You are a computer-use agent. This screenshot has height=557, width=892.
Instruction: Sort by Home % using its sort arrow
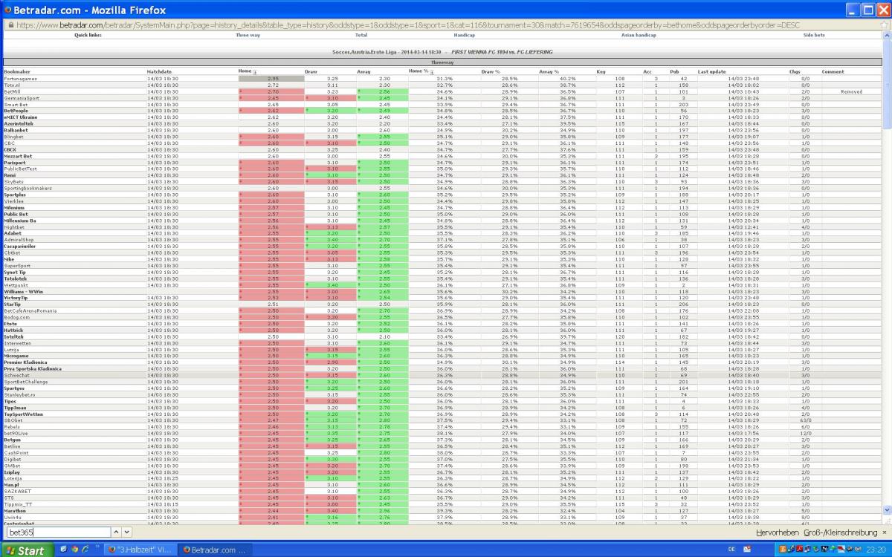point(433,72)
